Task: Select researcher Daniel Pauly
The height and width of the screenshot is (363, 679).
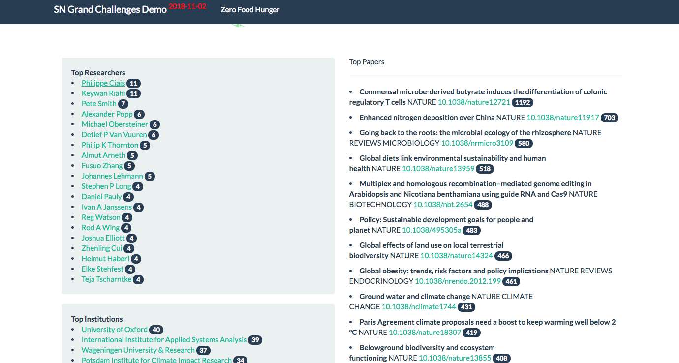Action: pyautogui.click(x=101, y=197)
